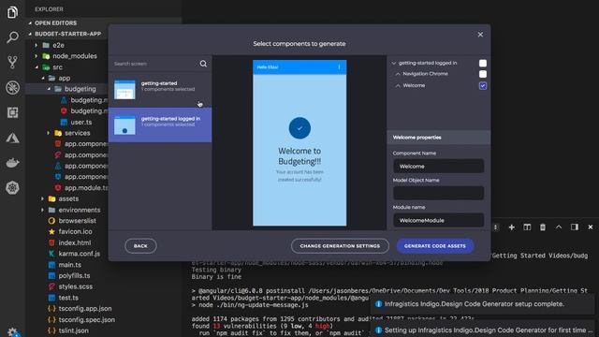Click the Model Object Name field
599x337 pixels.
(x=439, y=193)
